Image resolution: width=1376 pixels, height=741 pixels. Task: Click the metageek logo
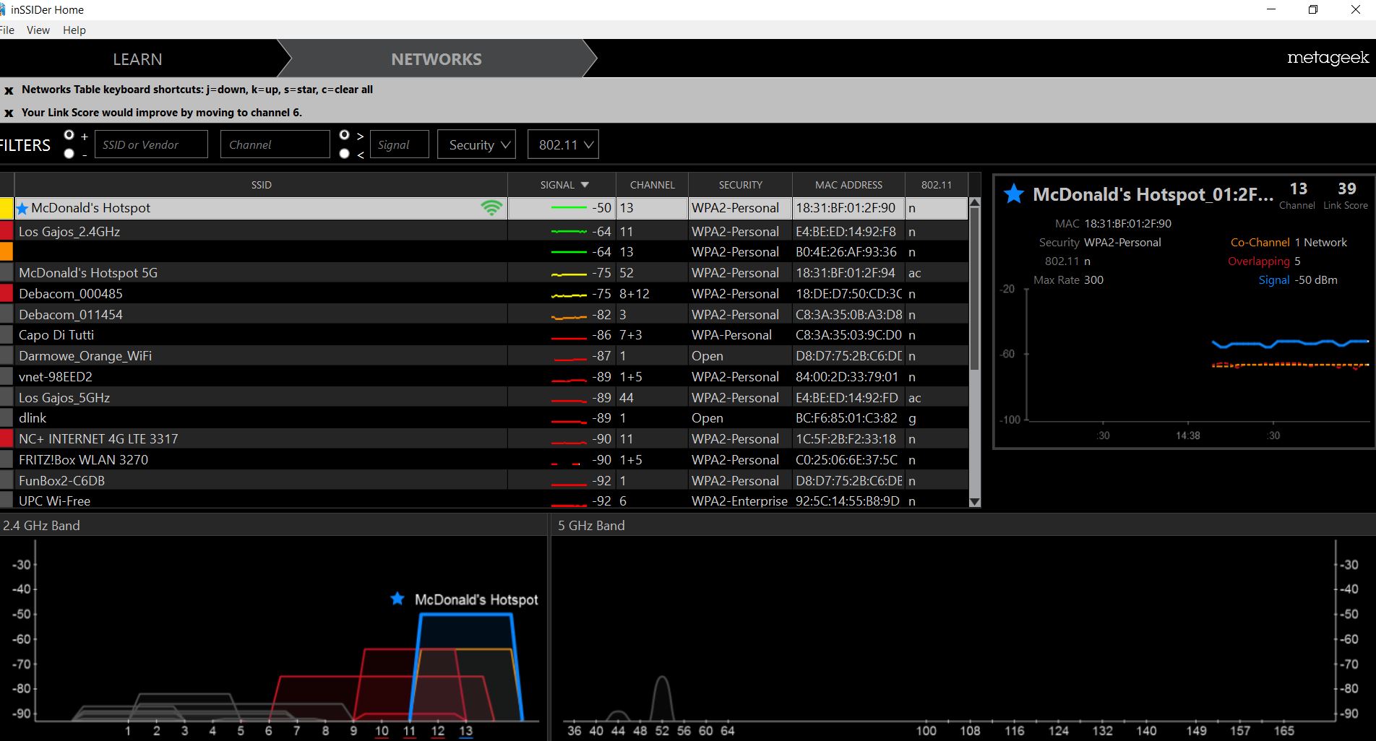(1328, 58)
